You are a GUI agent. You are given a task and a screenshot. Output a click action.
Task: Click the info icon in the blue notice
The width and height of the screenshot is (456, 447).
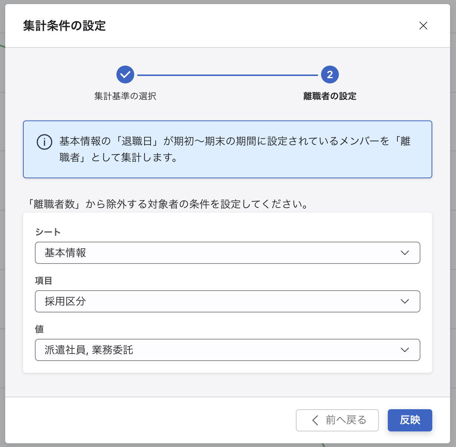tap(44, 142)
